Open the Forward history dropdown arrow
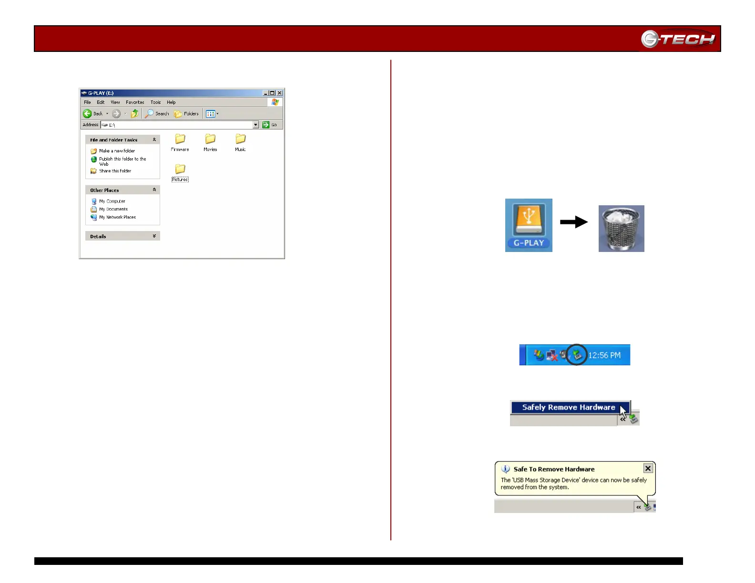This screenshot has height=583, width=755. (x=125, y=114)
